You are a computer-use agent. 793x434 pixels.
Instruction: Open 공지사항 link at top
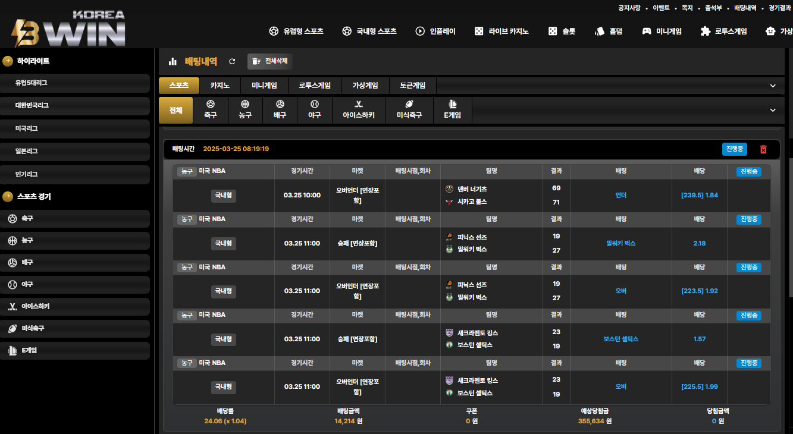(629, 8)
